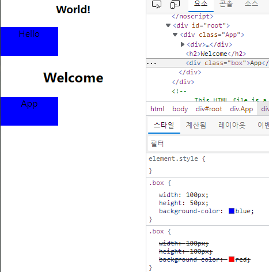This screenshot has width=269, height=272.
Task: Open the blue background-color swatch
Action: click(x=232, y=211)
